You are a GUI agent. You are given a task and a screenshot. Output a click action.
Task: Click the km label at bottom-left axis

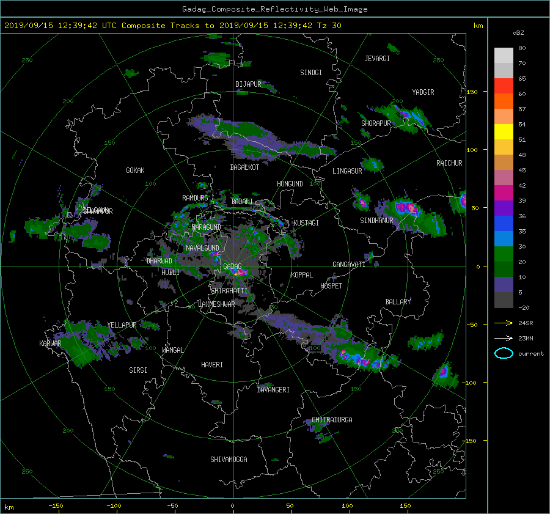pos(9,507)
